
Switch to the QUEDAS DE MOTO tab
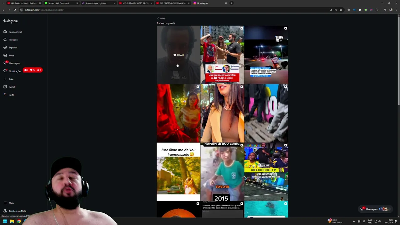point(135,3)
